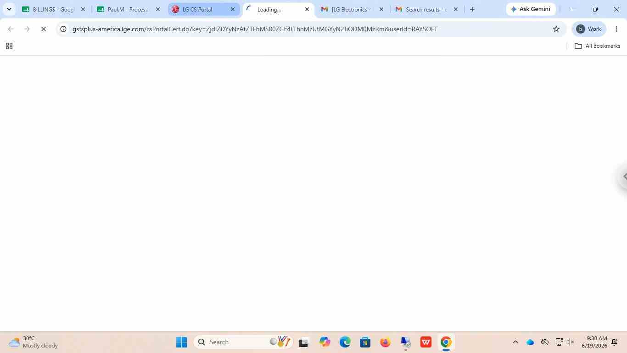Open the All Bookmarks folder
The image size is (627, 353).
[597, 46]
